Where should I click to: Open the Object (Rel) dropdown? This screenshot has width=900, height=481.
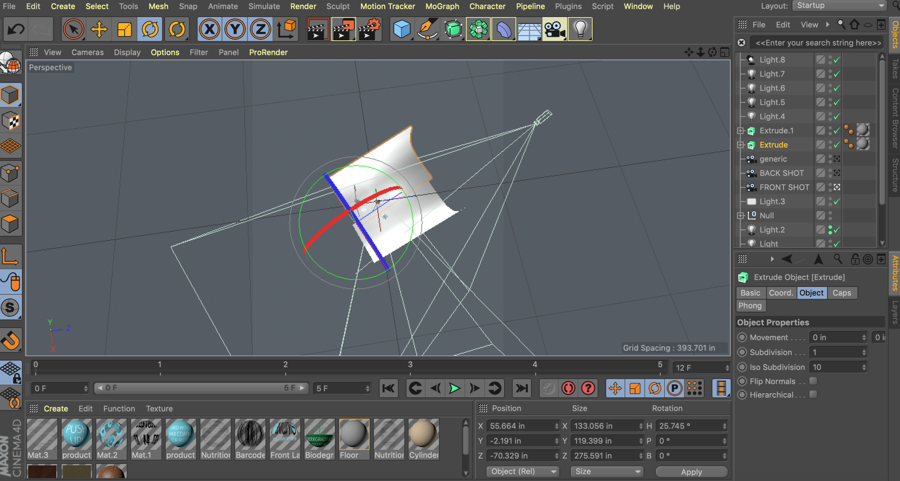pos(523,471)
